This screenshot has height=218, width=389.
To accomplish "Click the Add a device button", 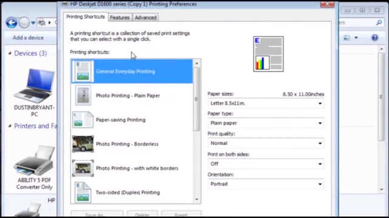I will point(28,38).
